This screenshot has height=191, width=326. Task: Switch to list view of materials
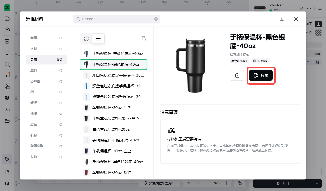point(98,38)
